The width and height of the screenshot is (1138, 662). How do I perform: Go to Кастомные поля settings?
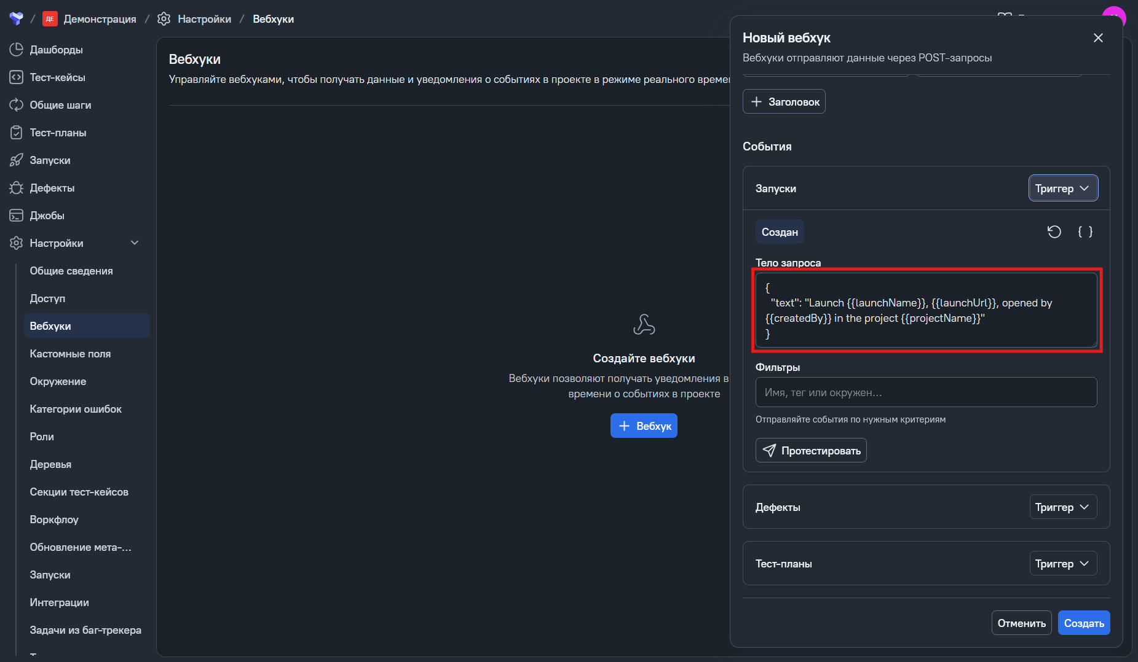tap(70, 354)
